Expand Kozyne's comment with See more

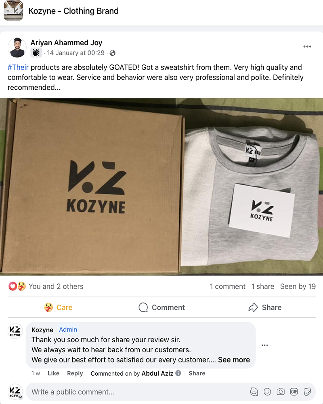click(x=234, y=360)
